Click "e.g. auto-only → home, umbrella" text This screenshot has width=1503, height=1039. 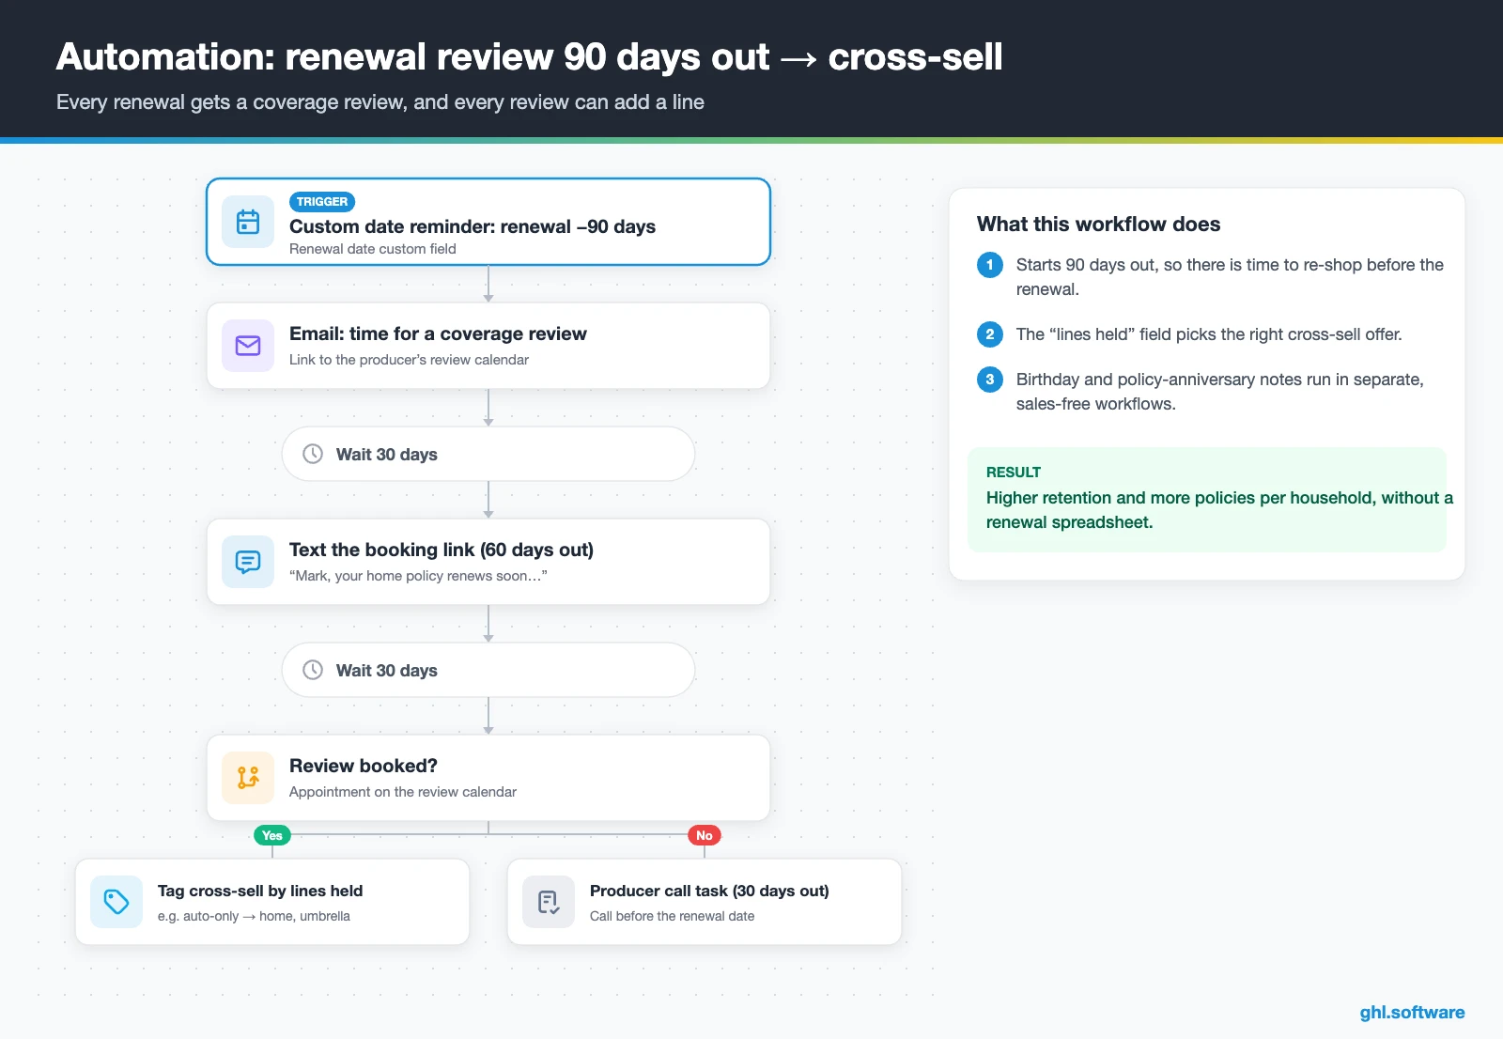tap(254, 916)
